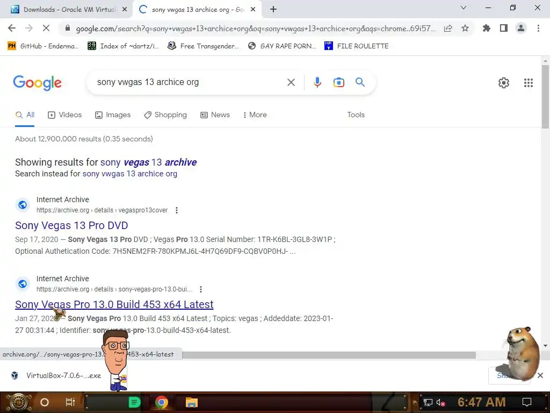Open the Chrome extensions puzzle icon
The width and height of the screenshot is (550, 413).
[x=487, y=28]
